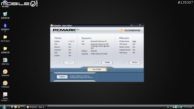Click the Tests section heading
The image size is (194, 109).
[58, 38]
